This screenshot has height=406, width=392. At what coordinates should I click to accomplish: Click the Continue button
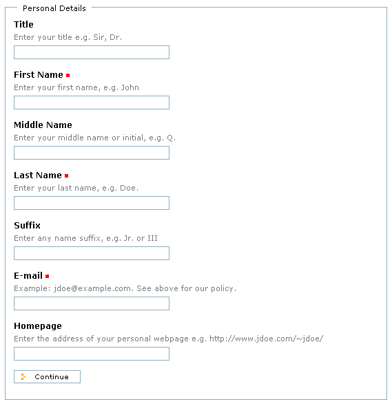[x=47, y=376]
